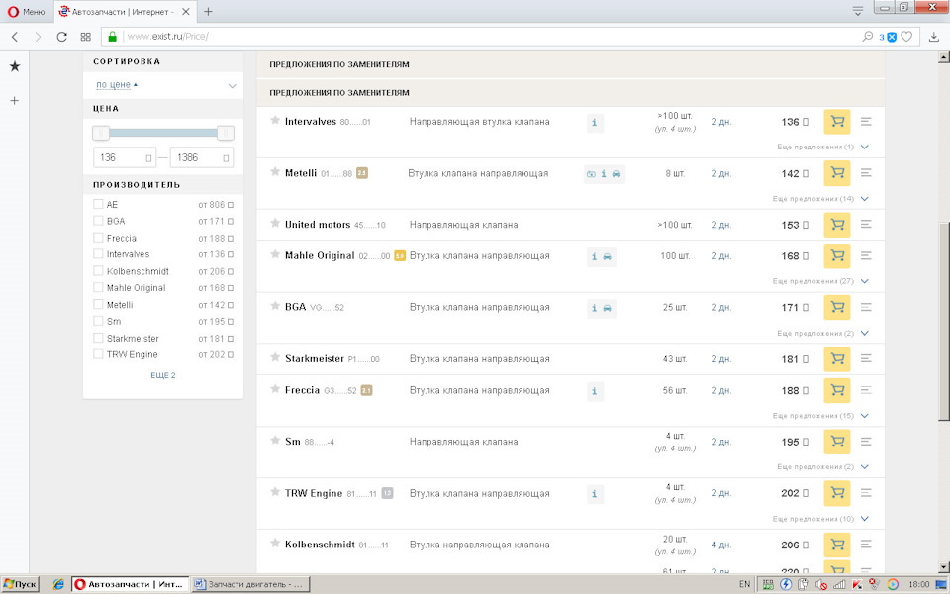Expand more Intervalves offers (1)
This screenshot has height=594, width=950.
click(x=822, y=147)
